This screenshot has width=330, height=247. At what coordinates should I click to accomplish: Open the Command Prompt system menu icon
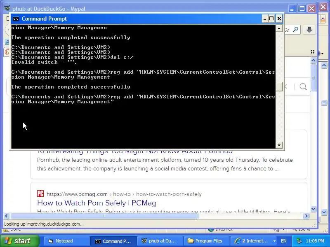(x=16, y=19)
